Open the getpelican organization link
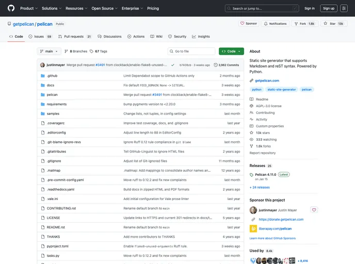This screenshot has width=355, height=264. [x=23, y=24]
